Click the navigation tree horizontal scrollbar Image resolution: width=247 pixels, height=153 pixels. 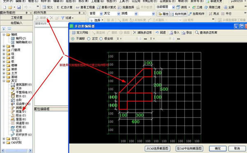(x=16, y=151)
